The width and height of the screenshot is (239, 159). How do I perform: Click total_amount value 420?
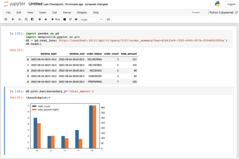134,82
